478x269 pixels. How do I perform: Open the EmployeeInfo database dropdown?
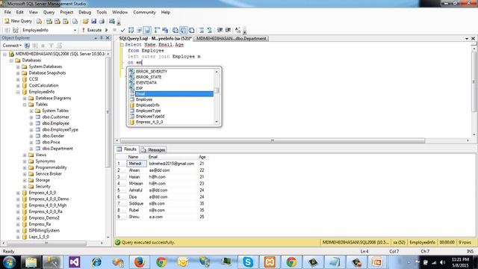tap(75, 30)
